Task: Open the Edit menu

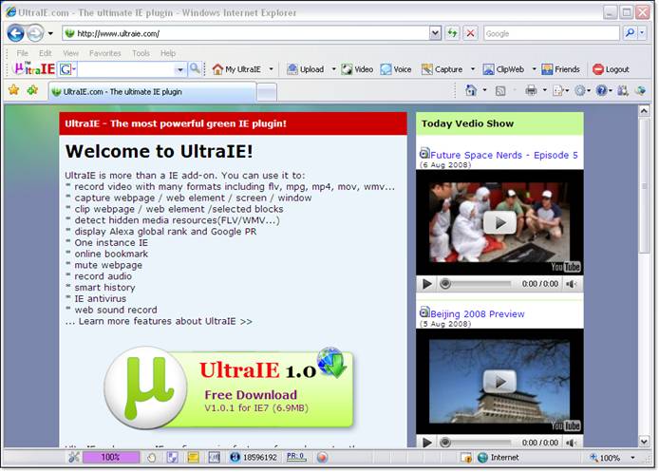Action: 45,53
